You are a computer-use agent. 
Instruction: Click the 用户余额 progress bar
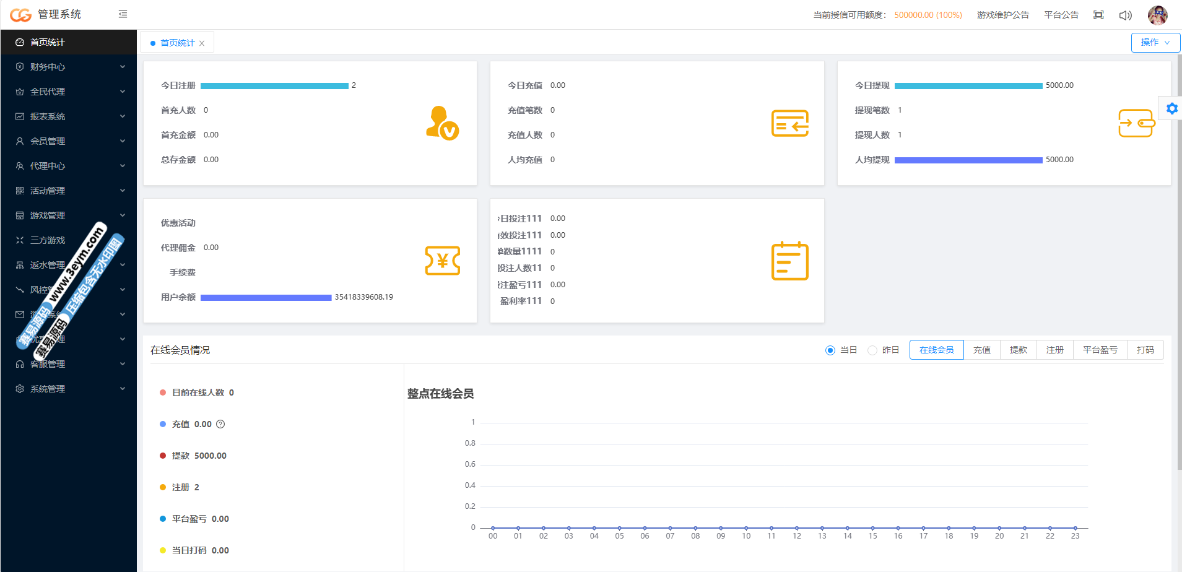[x=266, y=298]
